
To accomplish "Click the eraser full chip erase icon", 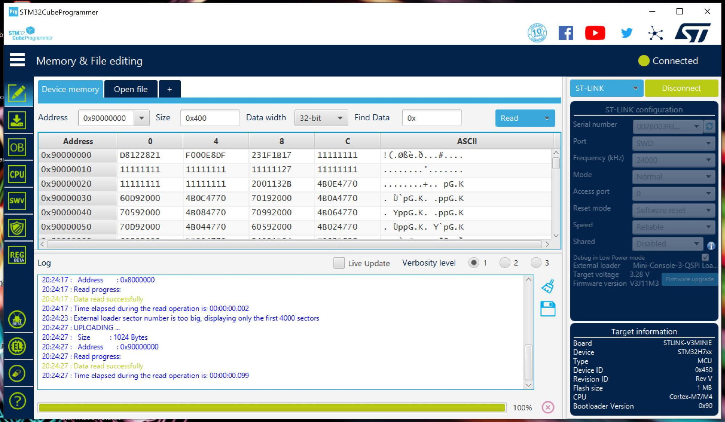I will pyautogui.click(x=17, y=373).
